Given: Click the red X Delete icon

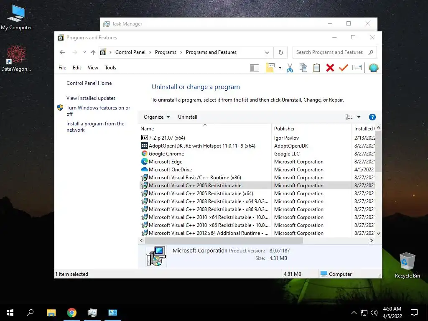Looking at the screenshot, I should 330,68.
